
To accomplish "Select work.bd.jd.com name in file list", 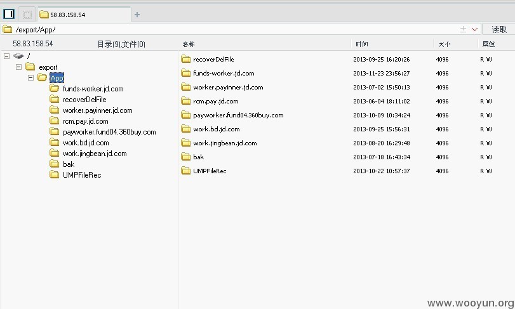I will click(x=217, y=129).
